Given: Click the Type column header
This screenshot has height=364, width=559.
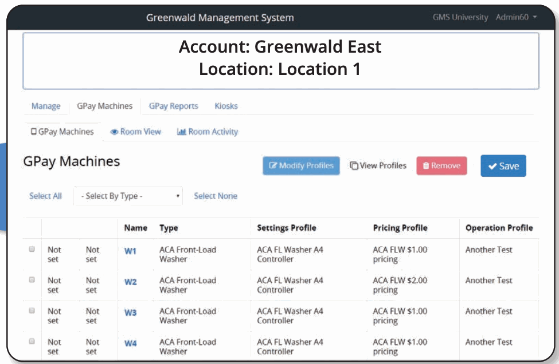Looking at the screenshot, I should (x=169, y=228).
